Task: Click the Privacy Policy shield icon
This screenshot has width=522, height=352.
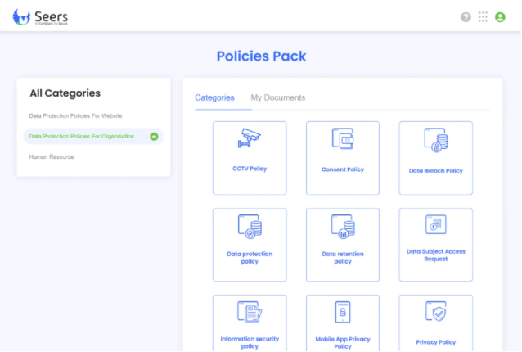Action: click(436, 311)
